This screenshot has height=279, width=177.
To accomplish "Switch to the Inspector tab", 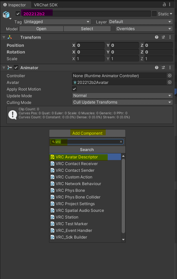I will (x=15, y=5).
